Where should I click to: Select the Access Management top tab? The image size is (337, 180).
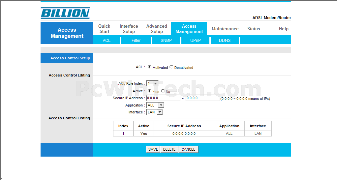tap(189, 29)
